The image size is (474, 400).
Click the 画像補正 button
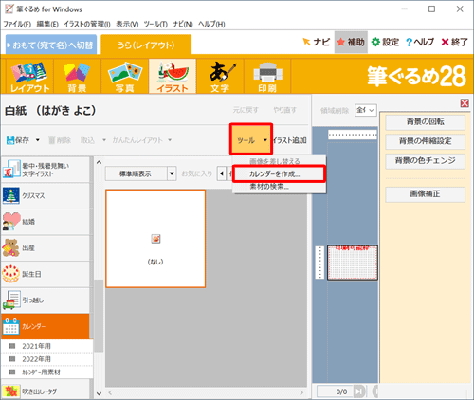coord(425,194)
